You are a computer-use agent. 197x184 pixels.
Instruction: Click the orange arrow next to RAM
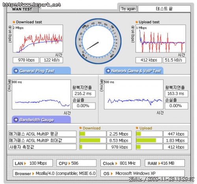[x=159, y=163]
